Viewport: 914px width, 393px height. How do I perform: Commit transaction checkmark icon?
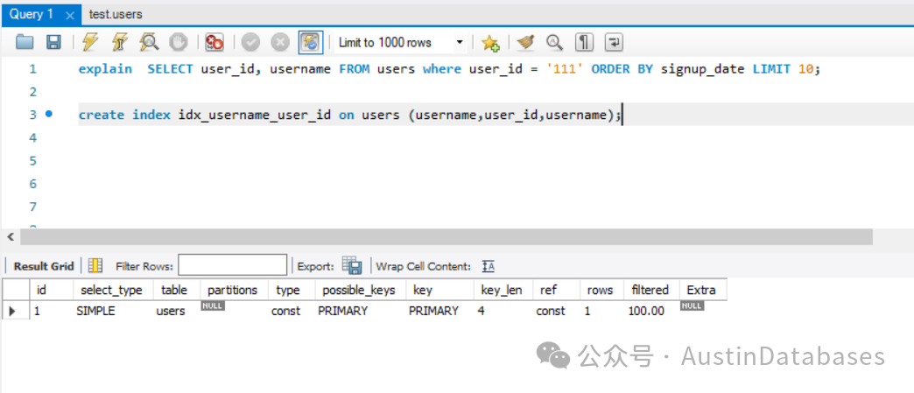coord(250,42)
